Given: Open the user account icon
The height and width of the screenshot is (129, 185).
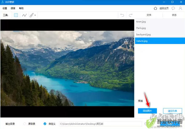Looking at the screenshot, I should click(180, 8).
